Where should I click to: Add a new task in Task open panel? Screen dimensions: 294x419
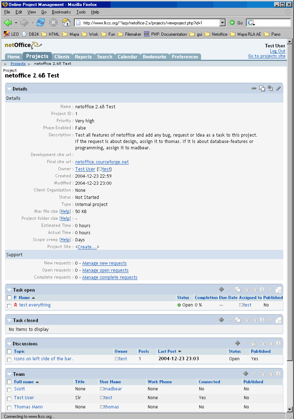coord(222,289)
